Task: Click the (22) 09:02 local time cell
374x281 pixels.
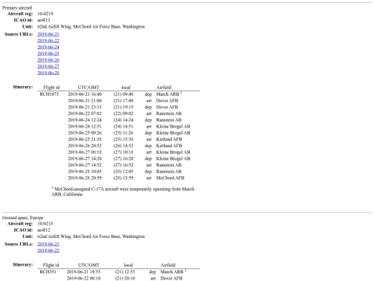Action: [x=123, y=114]
